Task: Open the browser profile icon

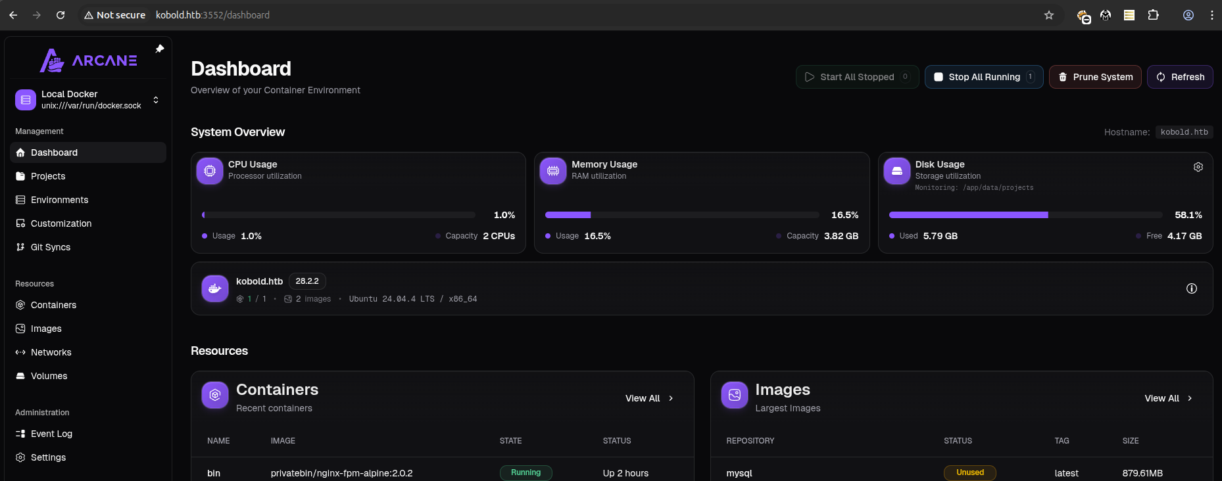Action: (x=1188, y=15)
